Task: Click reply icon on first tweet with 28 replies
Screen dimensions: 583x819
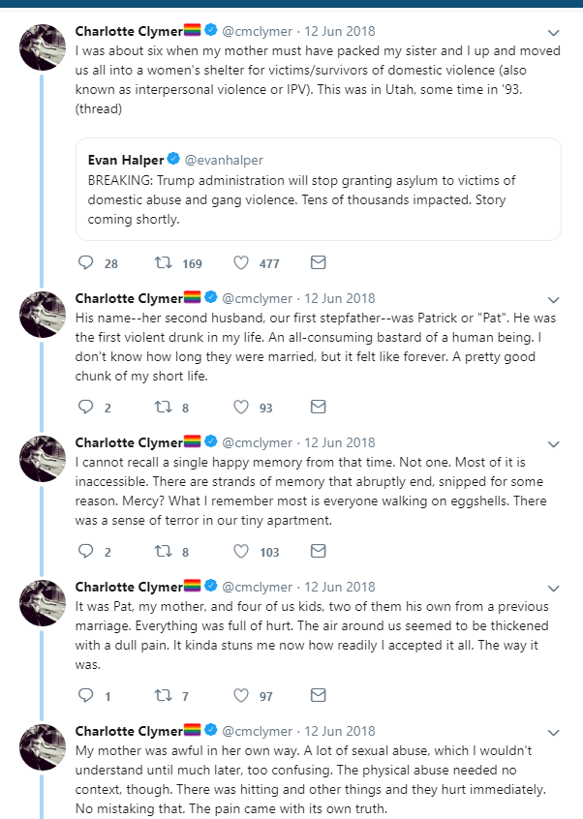Action: point(85,262)
